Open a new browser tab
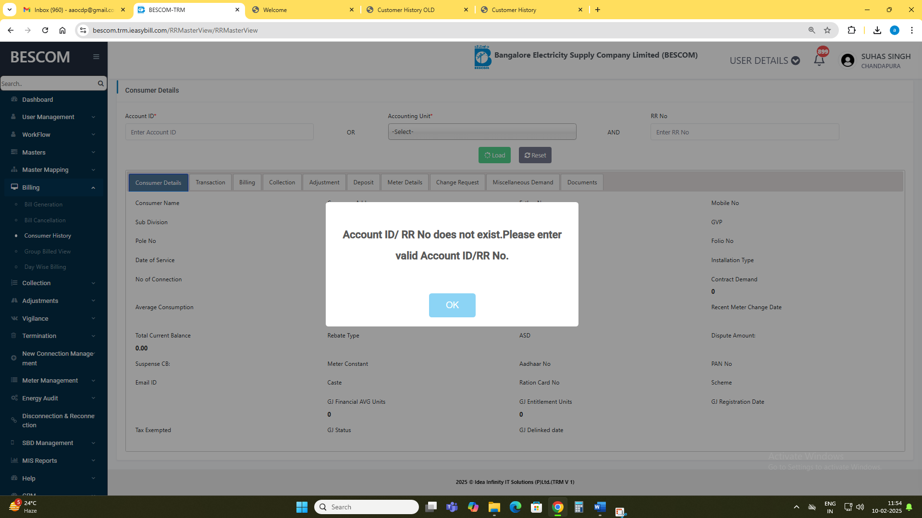The width and height of the screenshot is (922, 518). (x=598, y=10)
